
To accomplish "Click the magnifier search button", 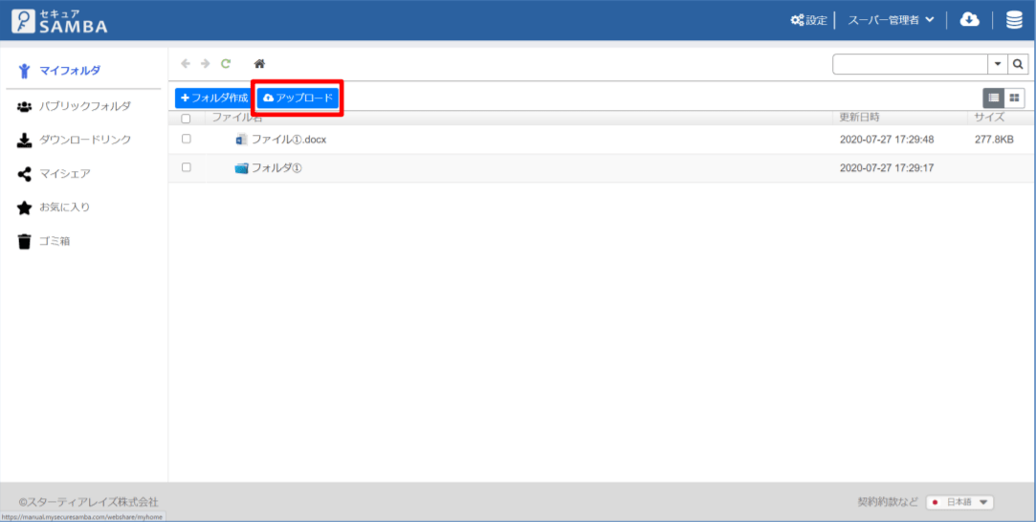I will pos(1018,64).
